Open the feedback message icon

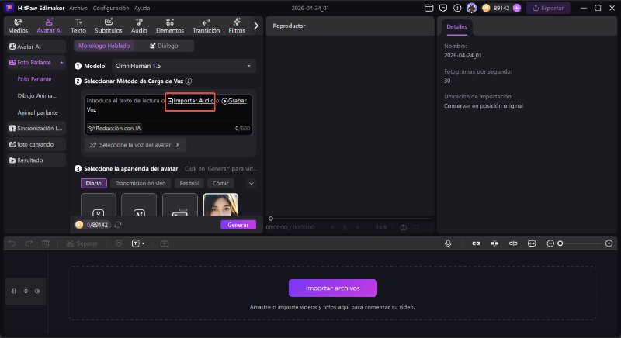pyautogui.click(x=443, y=8)
